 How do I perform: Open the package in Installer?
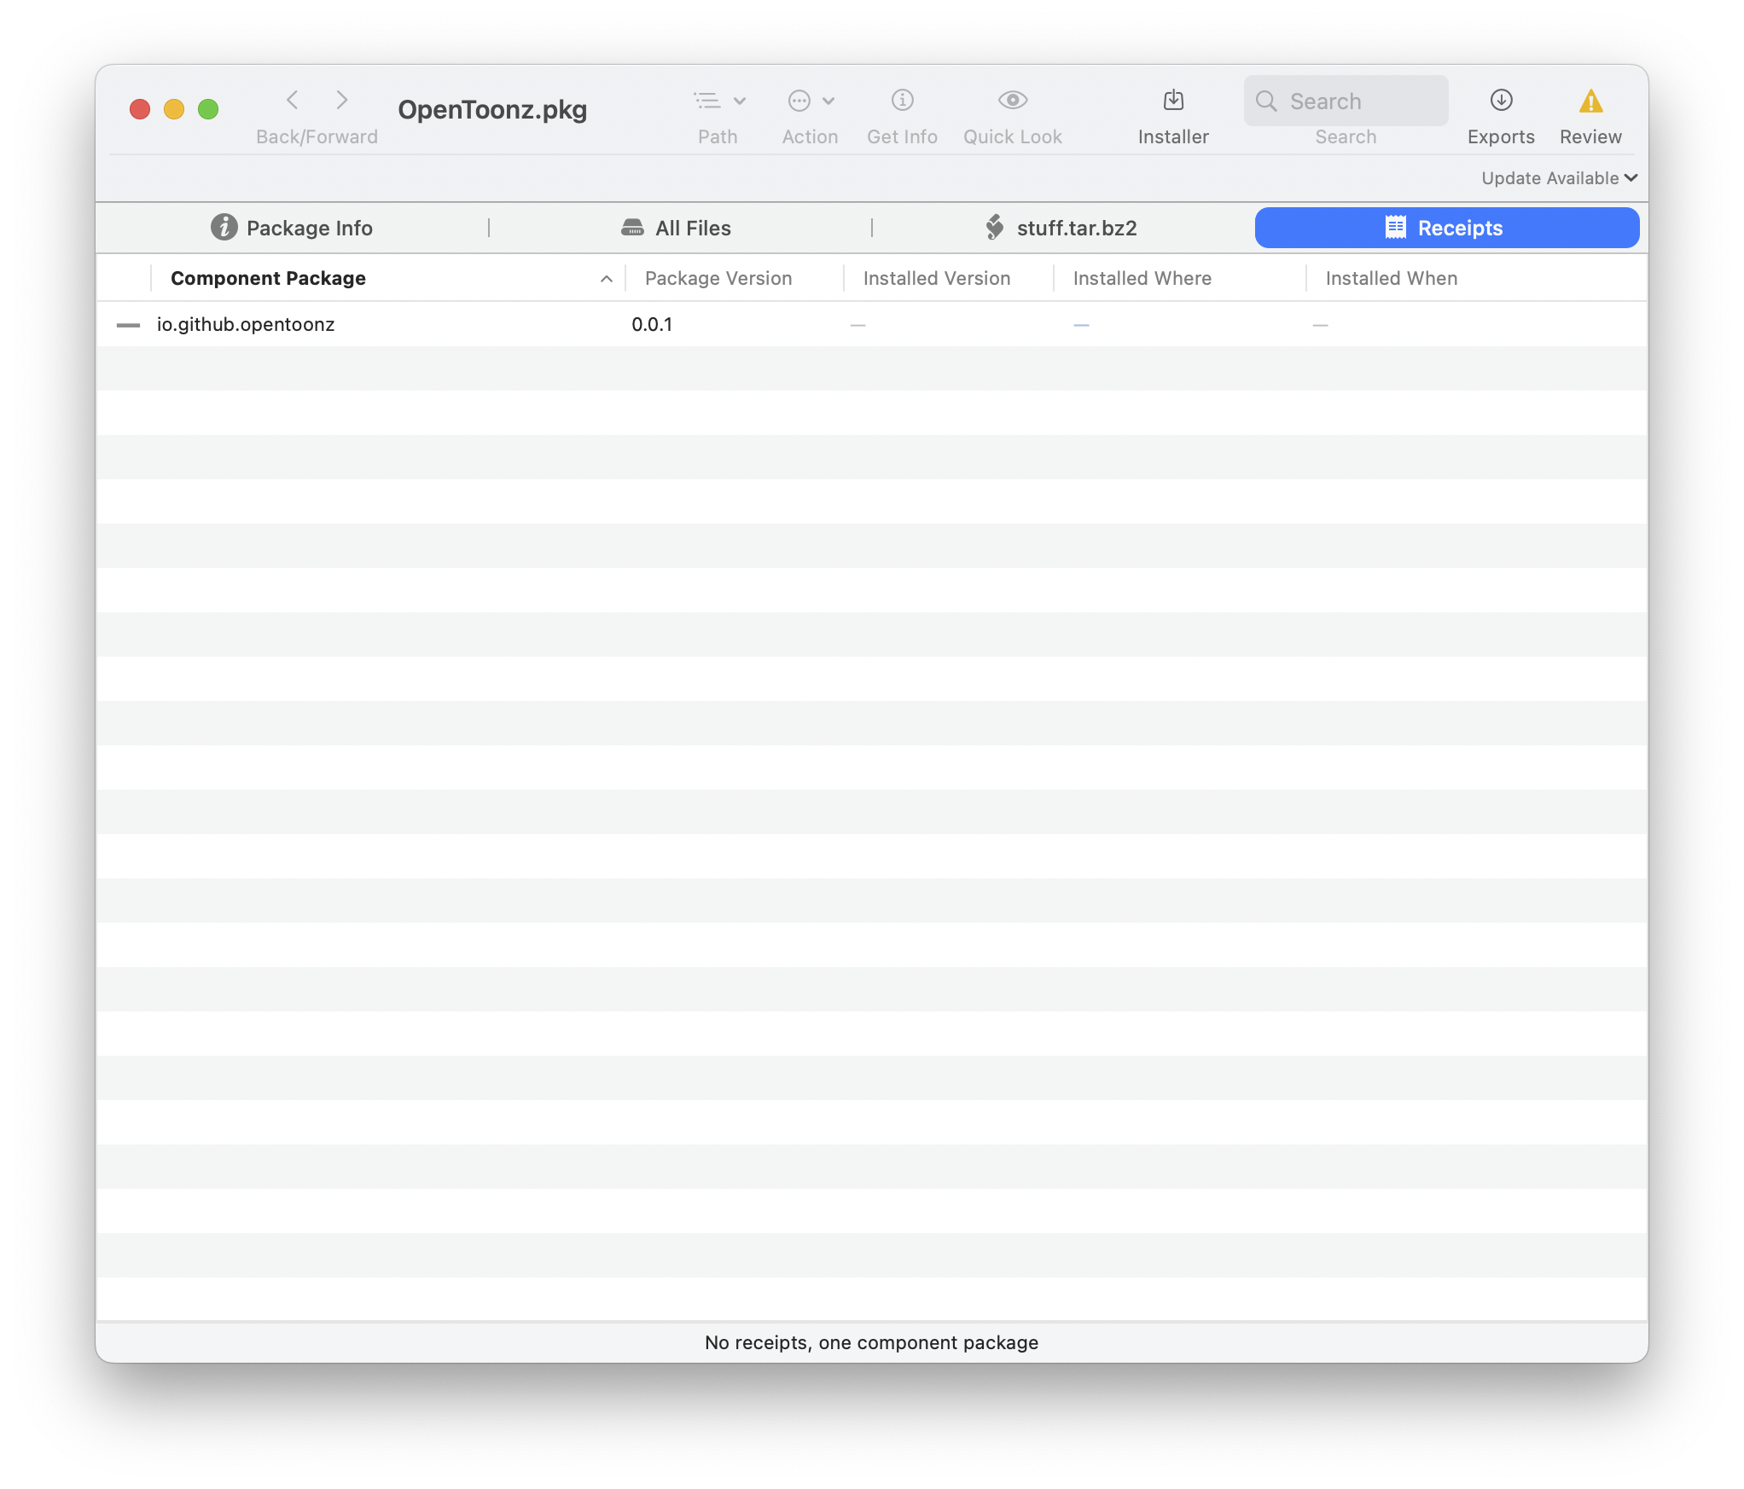(1173, 101)
